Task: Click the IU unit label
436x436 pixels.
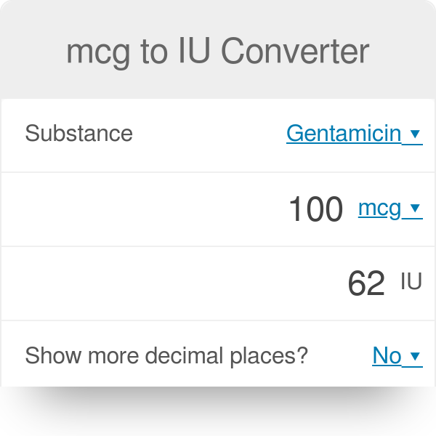Action: 411,282
